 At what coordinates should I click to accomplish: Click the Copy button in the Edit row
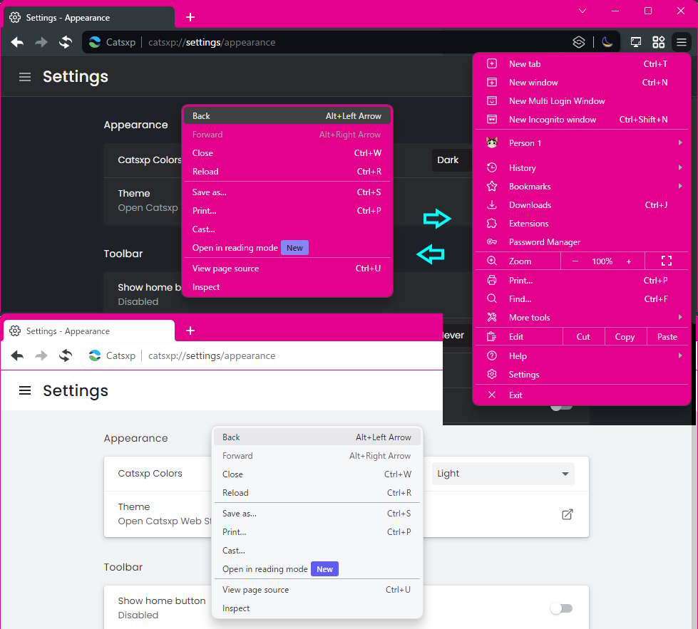[x=625, y=337]
